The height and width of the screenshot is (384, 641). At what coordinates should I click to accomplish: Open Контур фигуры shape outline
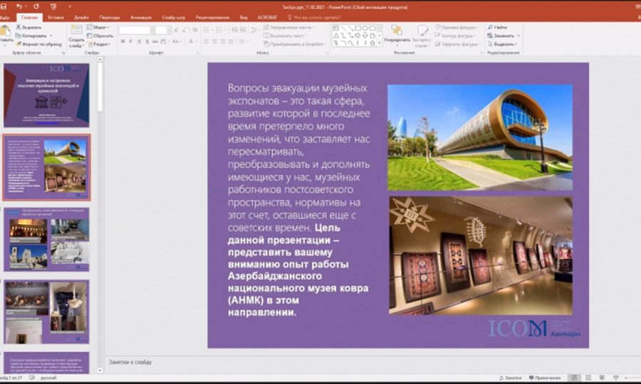[x=454, y=36]
